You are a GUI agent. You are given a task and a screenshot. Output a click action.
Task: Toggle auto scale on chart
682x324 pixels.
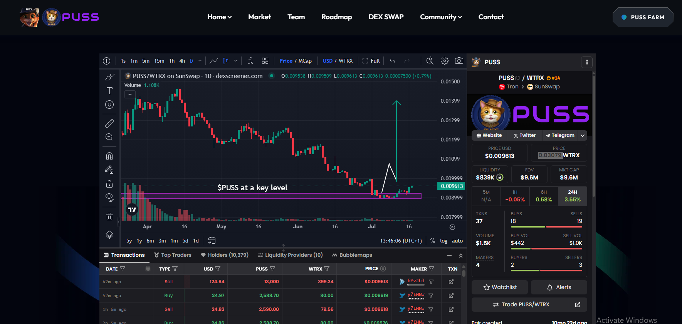coord(457,241)
